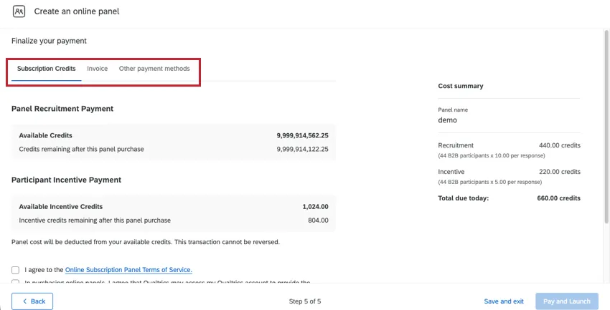
Task: Check the Terms of Service agreement box
Action: click(x=15, y=270)
